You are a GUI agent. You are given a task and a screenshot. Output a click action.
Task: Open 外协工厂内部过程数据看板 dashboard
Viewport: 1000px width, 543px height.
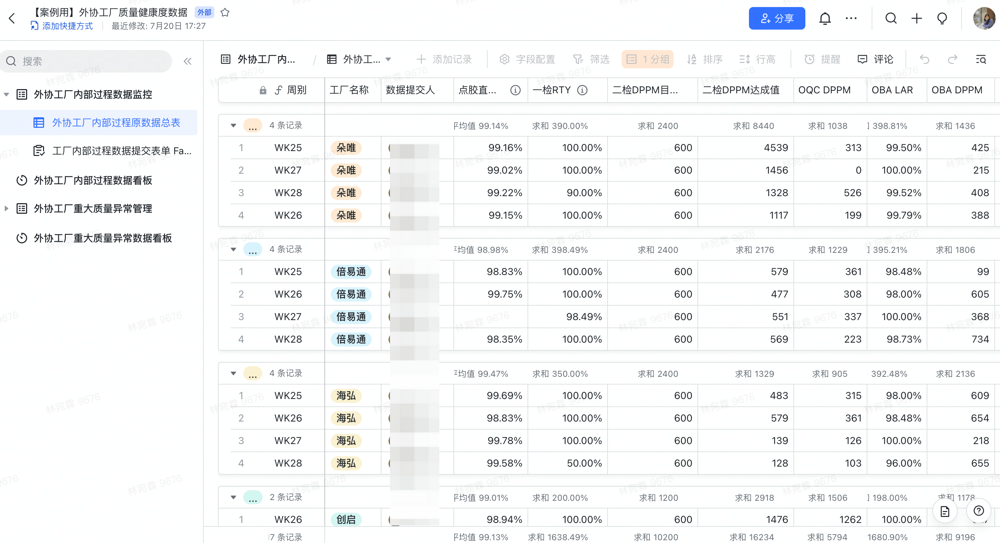(x=85, y=180)
